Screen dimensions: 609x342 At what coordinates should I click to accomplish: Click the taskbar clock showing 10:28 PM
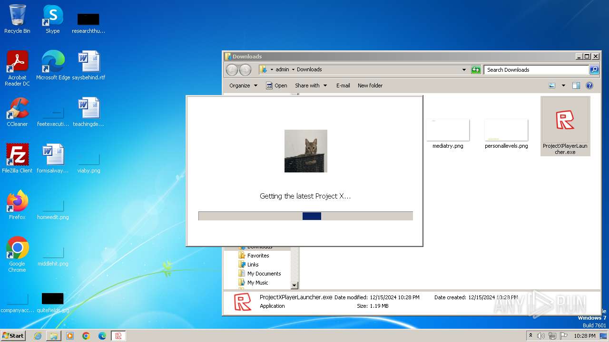[x=585, y=336]
